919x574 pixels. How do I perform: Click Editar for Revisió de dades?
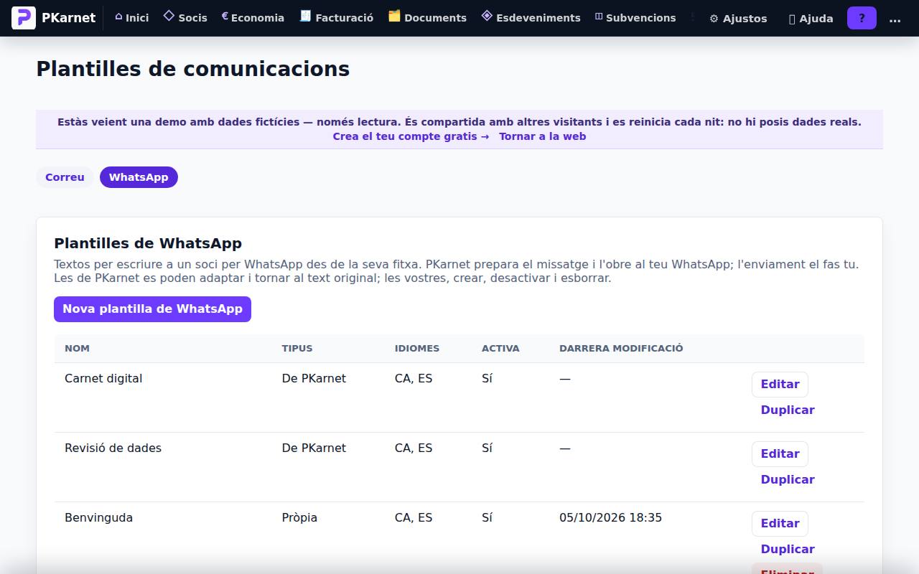pos(780,454)
